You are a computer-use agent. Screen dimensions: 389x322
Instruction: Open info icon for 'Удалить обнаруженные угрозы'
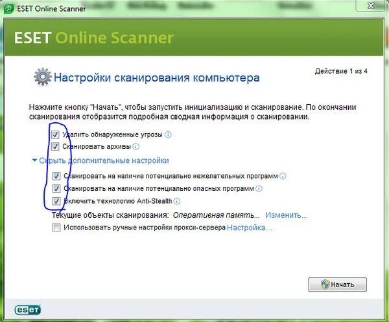168,134
